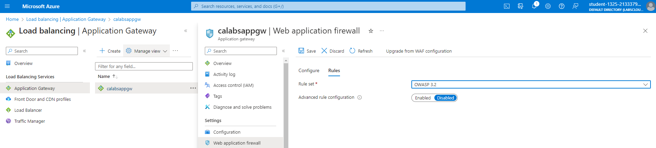Open Cloud Shell icon in top bar
The width and height of the screenshot is (656, 148).
click(506, 6)
